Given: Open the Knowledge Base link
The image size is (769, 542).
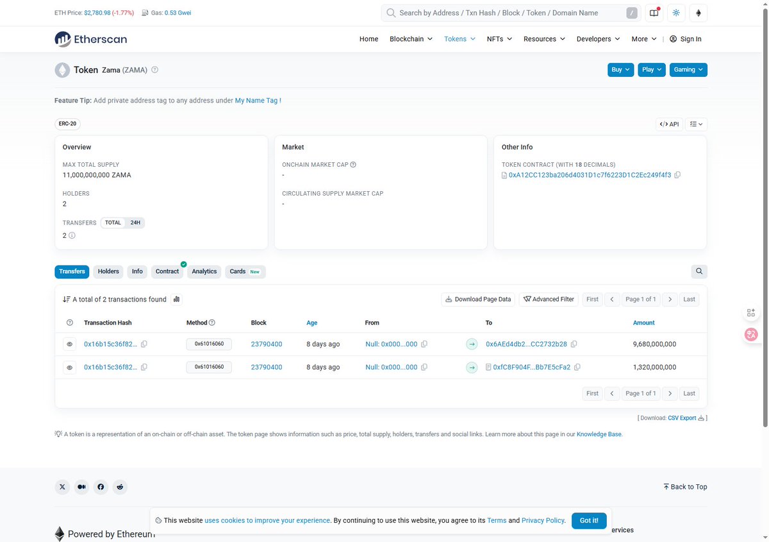Looking at the screenshot, I should pos(599,434).
